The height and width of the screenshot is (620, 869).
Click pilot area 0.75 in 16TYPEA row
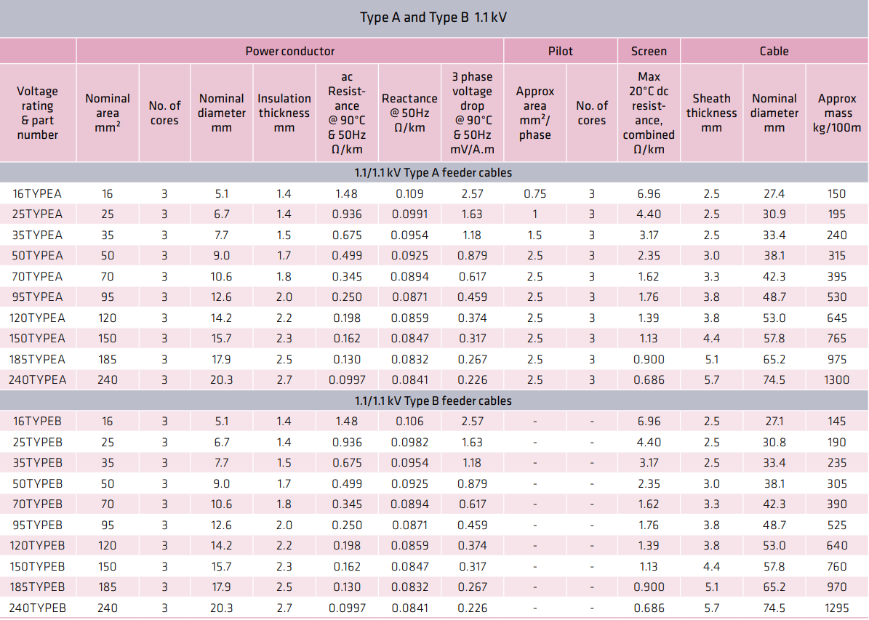[534, 194]
